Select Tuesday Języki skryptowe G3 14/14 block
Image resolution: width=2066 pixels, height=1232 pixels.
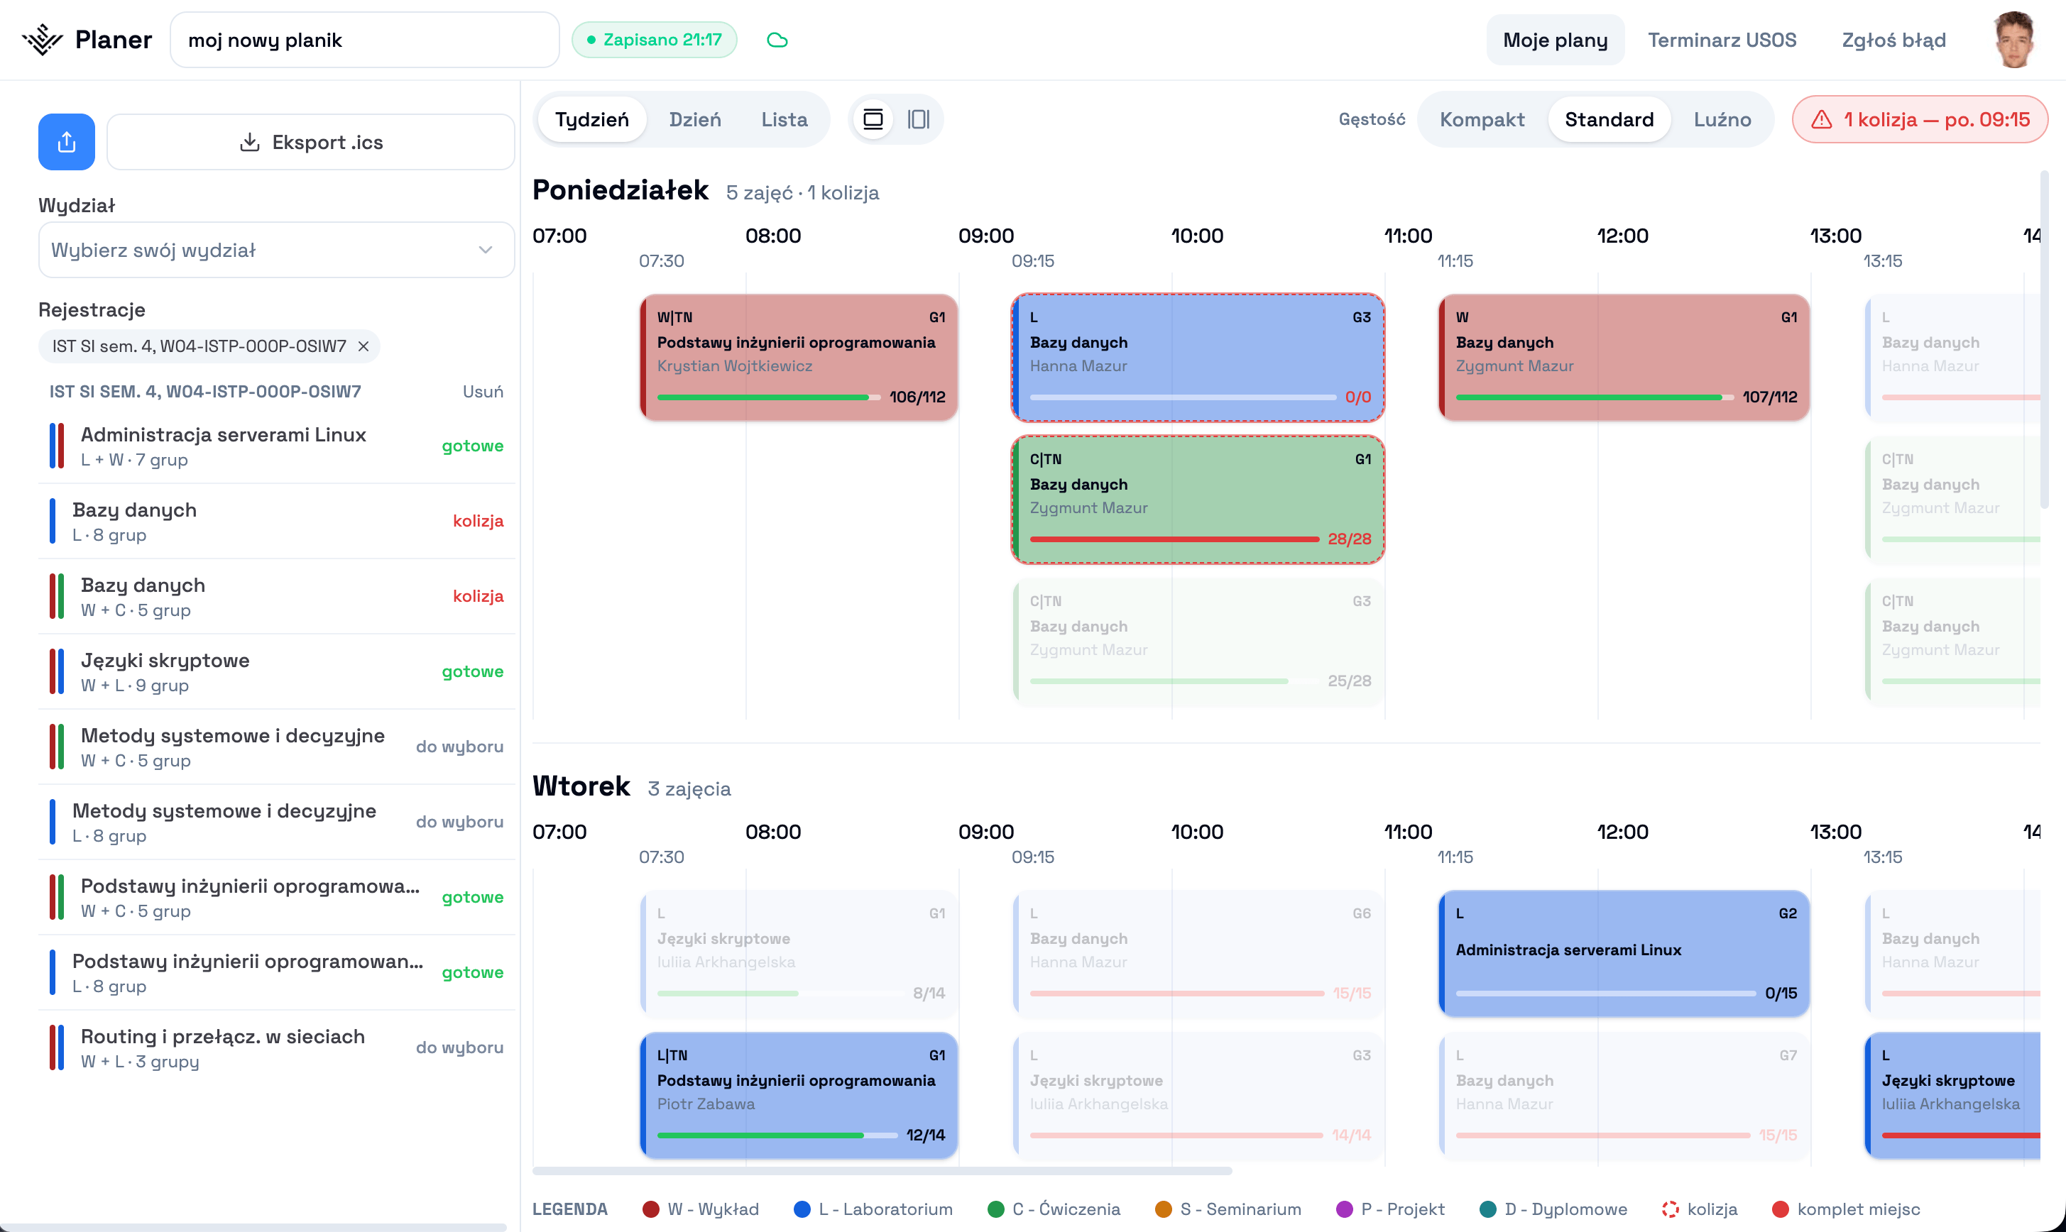click(1198, 1095)
